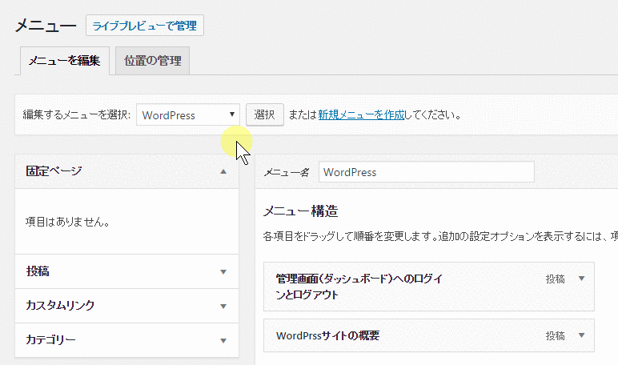Open the WordPress menu selection dropdown
The width and height of the screenshot is (618, 365).
pos(188,114)
